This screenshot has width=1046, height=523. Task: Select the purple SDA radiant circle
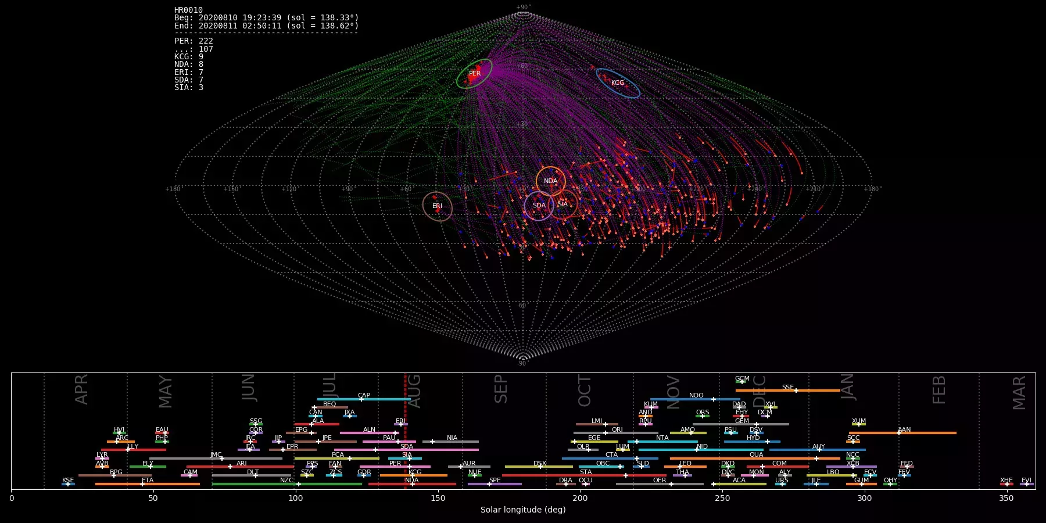[x=539, y=205]
